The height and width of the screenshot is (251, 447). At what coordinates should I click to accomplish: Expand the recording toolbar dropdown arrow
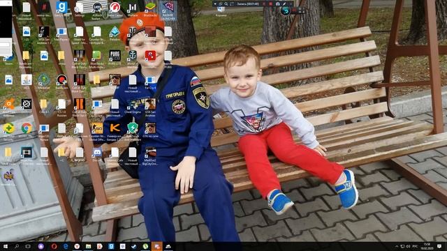[x=215, y=4]
